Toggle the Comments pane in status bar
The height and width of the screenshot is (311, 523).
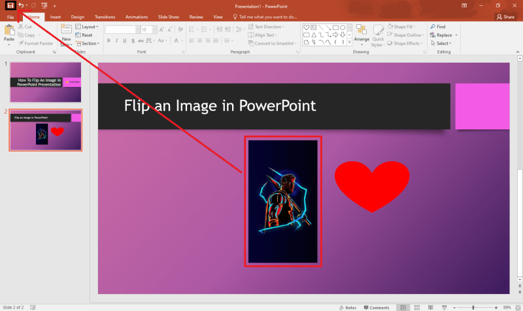pos(377,307)
